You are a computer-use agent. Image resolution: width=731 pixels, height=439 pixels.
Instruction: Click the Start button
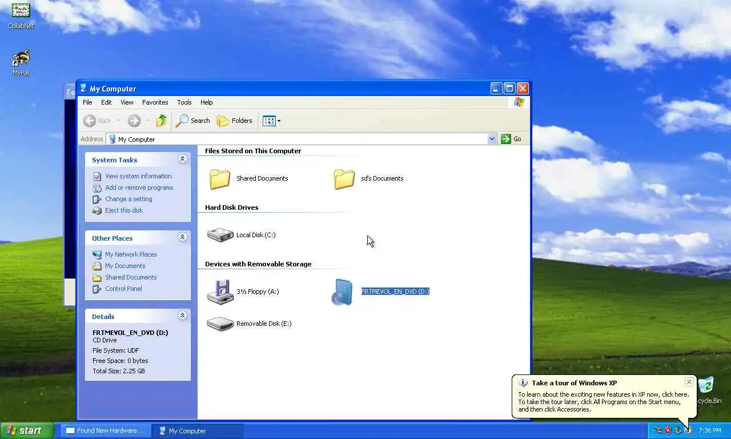(x=27, y=431)
